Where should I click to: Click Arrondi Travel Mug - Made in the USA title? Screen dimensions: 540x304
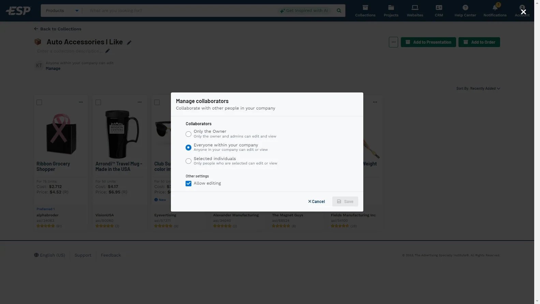(x=119, y=167)
